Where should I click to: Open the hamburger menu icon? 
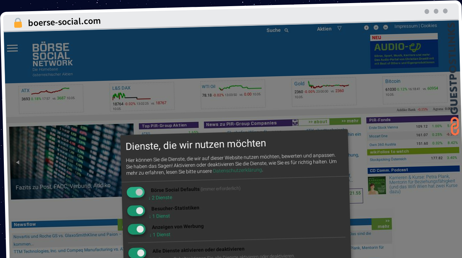pyautogui.click(x=12, y=48)
